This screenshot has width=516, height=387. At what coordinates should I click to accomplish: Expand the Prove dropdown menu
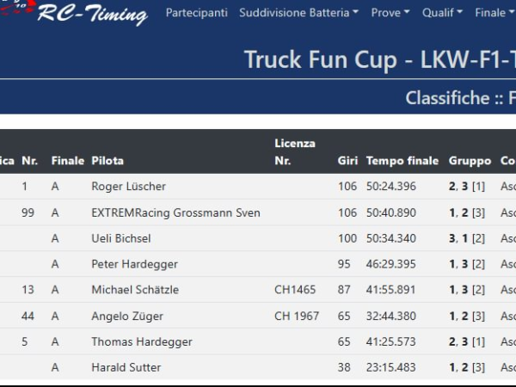click(x=390, y=13)
